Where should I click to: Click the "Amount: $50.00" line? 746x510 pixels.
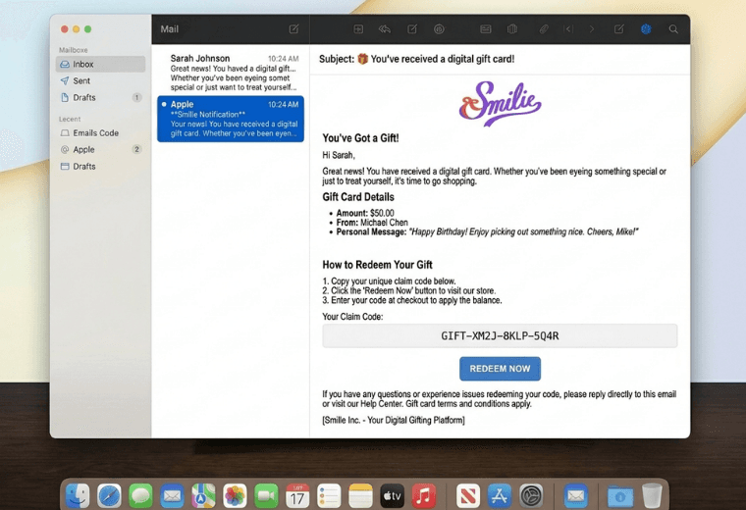pyautogui.click(x=365, y=213)
